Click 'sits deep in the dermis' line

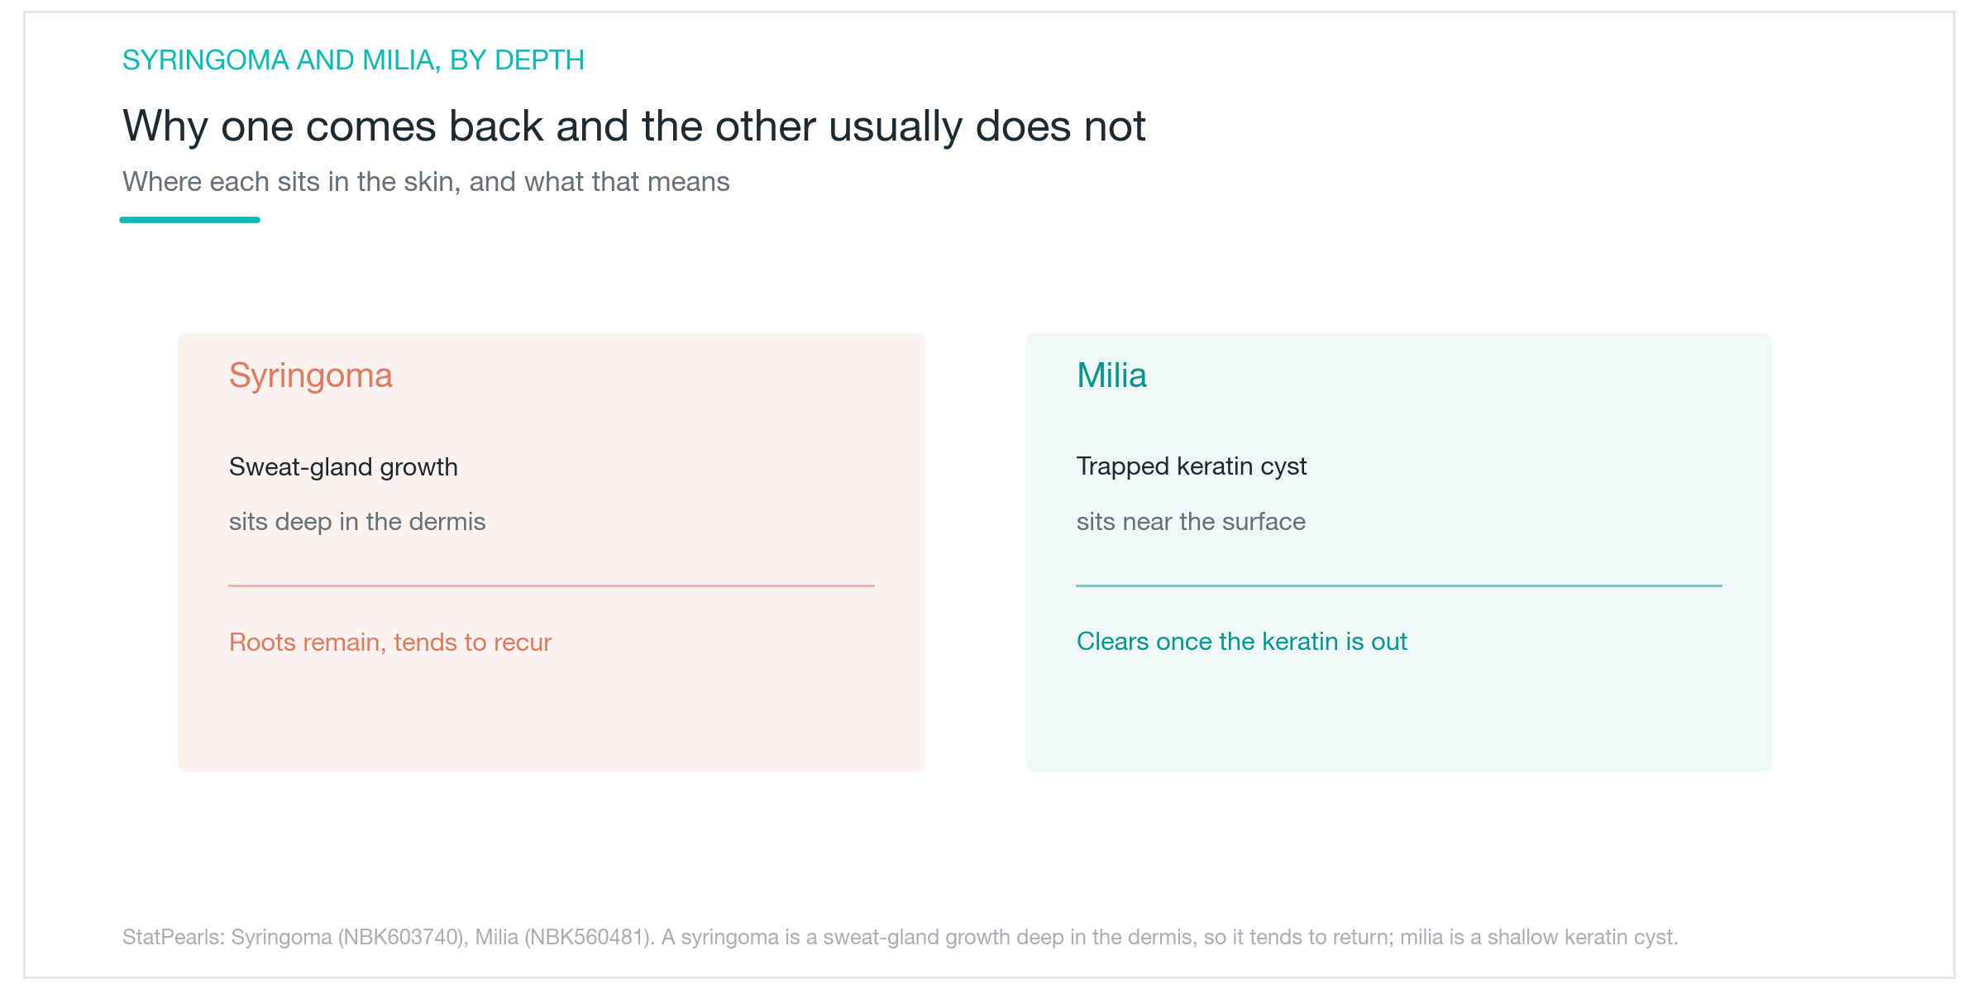tap(357, 522)
